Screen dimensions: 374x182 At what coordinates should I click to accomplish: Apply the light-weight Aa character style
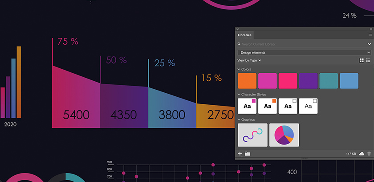point(308,106)
